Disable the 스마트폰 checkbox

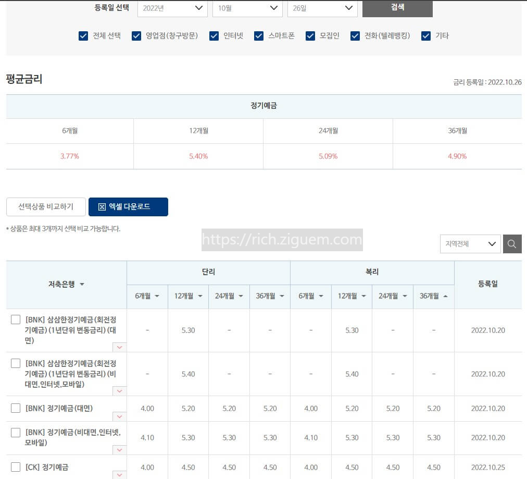[259, 36]
